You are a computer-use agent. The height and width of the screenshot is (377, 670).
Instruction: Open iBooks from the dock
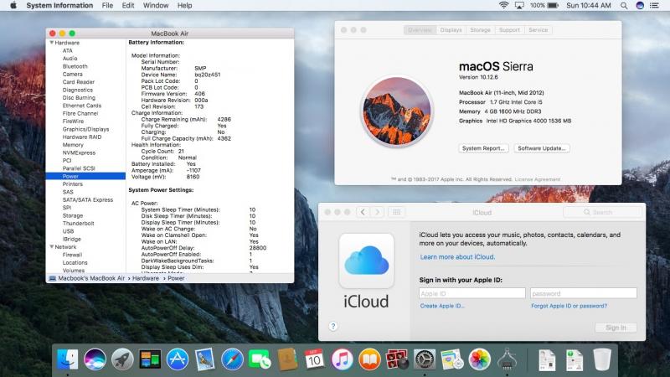pos(369,359)
